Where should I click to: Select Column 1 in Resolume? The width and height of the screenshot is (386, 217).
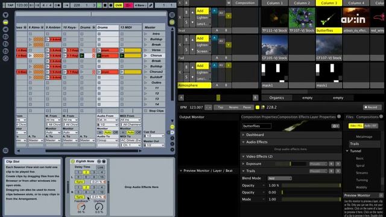pyautogui.click(x=274, y=3)
